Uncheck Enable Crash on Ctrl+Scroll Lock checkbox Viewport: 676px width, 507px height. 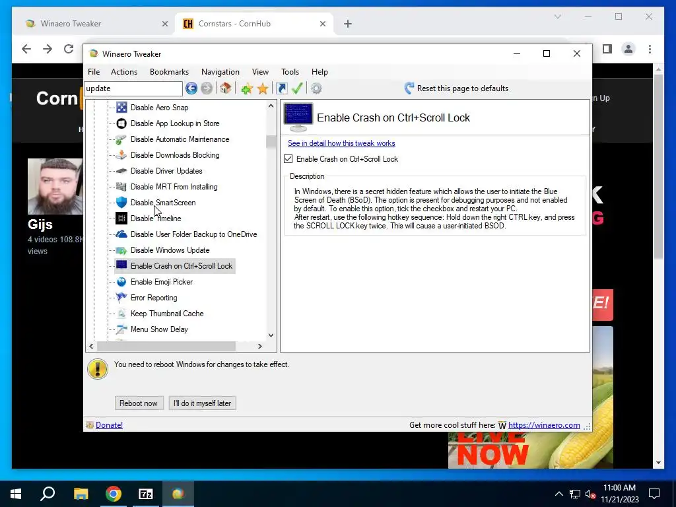coord(288,159)
